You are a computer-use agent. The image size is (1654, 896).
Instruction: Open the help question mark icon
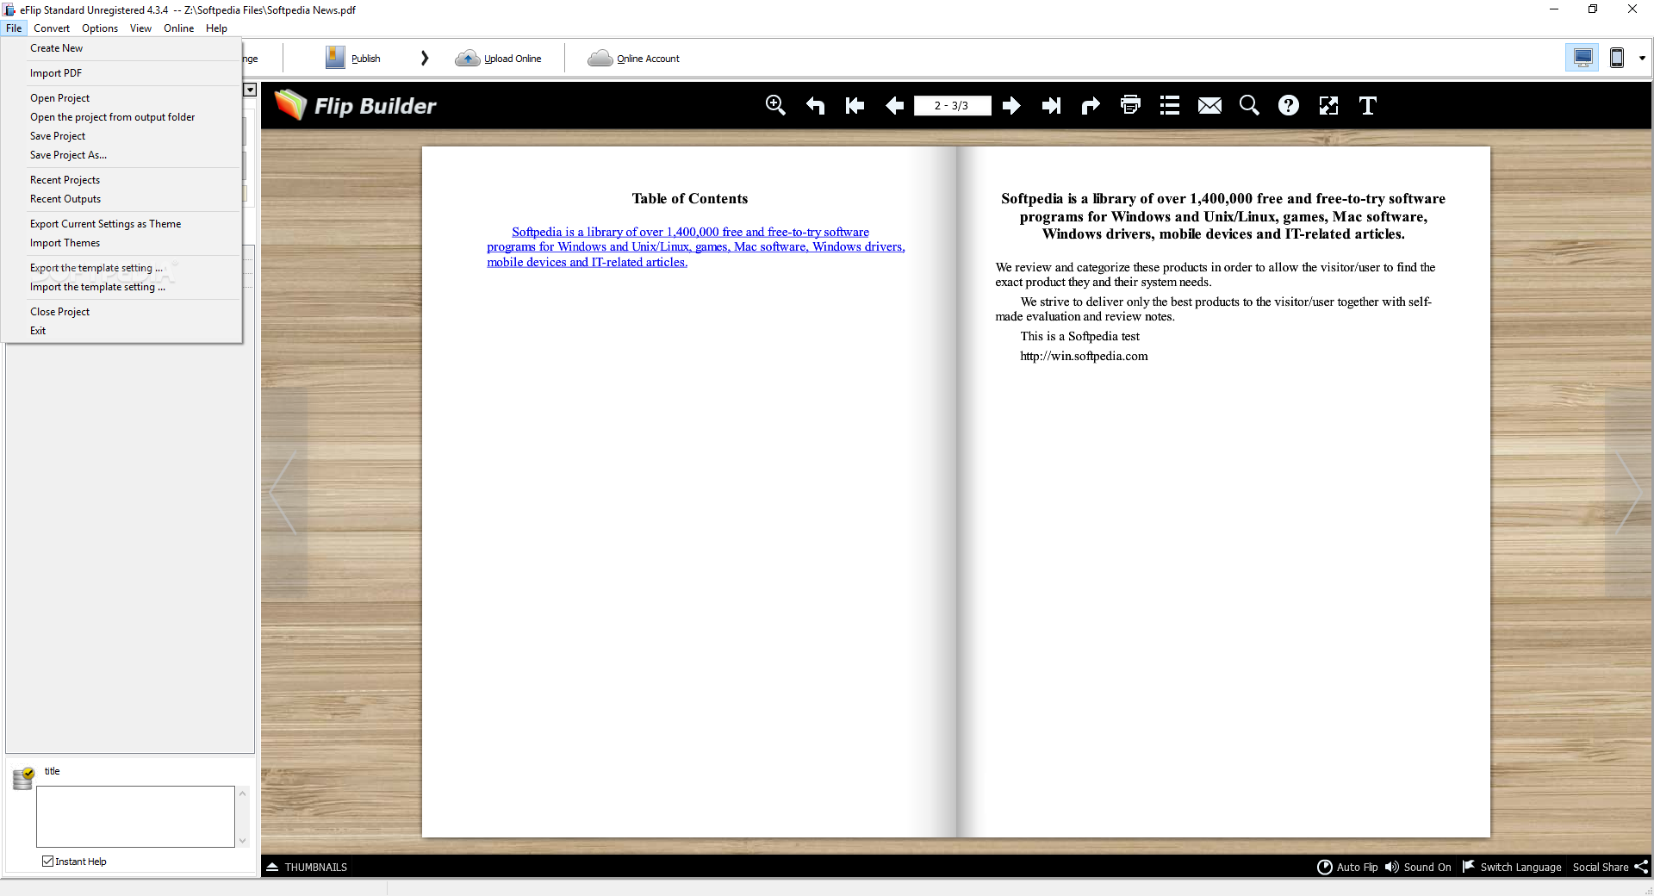tap(1289, 105)
